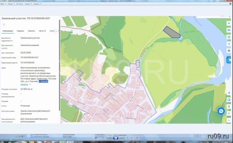Open the blue map layers panel button

pos(229,60)
